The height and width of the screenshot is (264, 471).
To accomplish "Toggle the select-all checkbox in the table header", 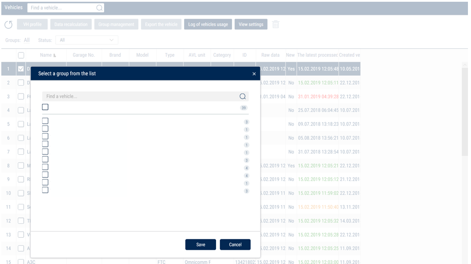I will 21,55.
